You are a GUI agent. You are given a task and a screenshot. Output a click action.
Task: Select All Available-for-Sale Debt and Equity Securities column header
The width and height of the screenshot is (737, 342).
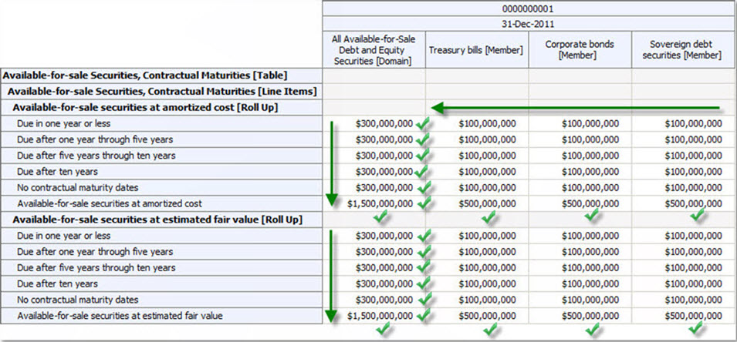374,50
